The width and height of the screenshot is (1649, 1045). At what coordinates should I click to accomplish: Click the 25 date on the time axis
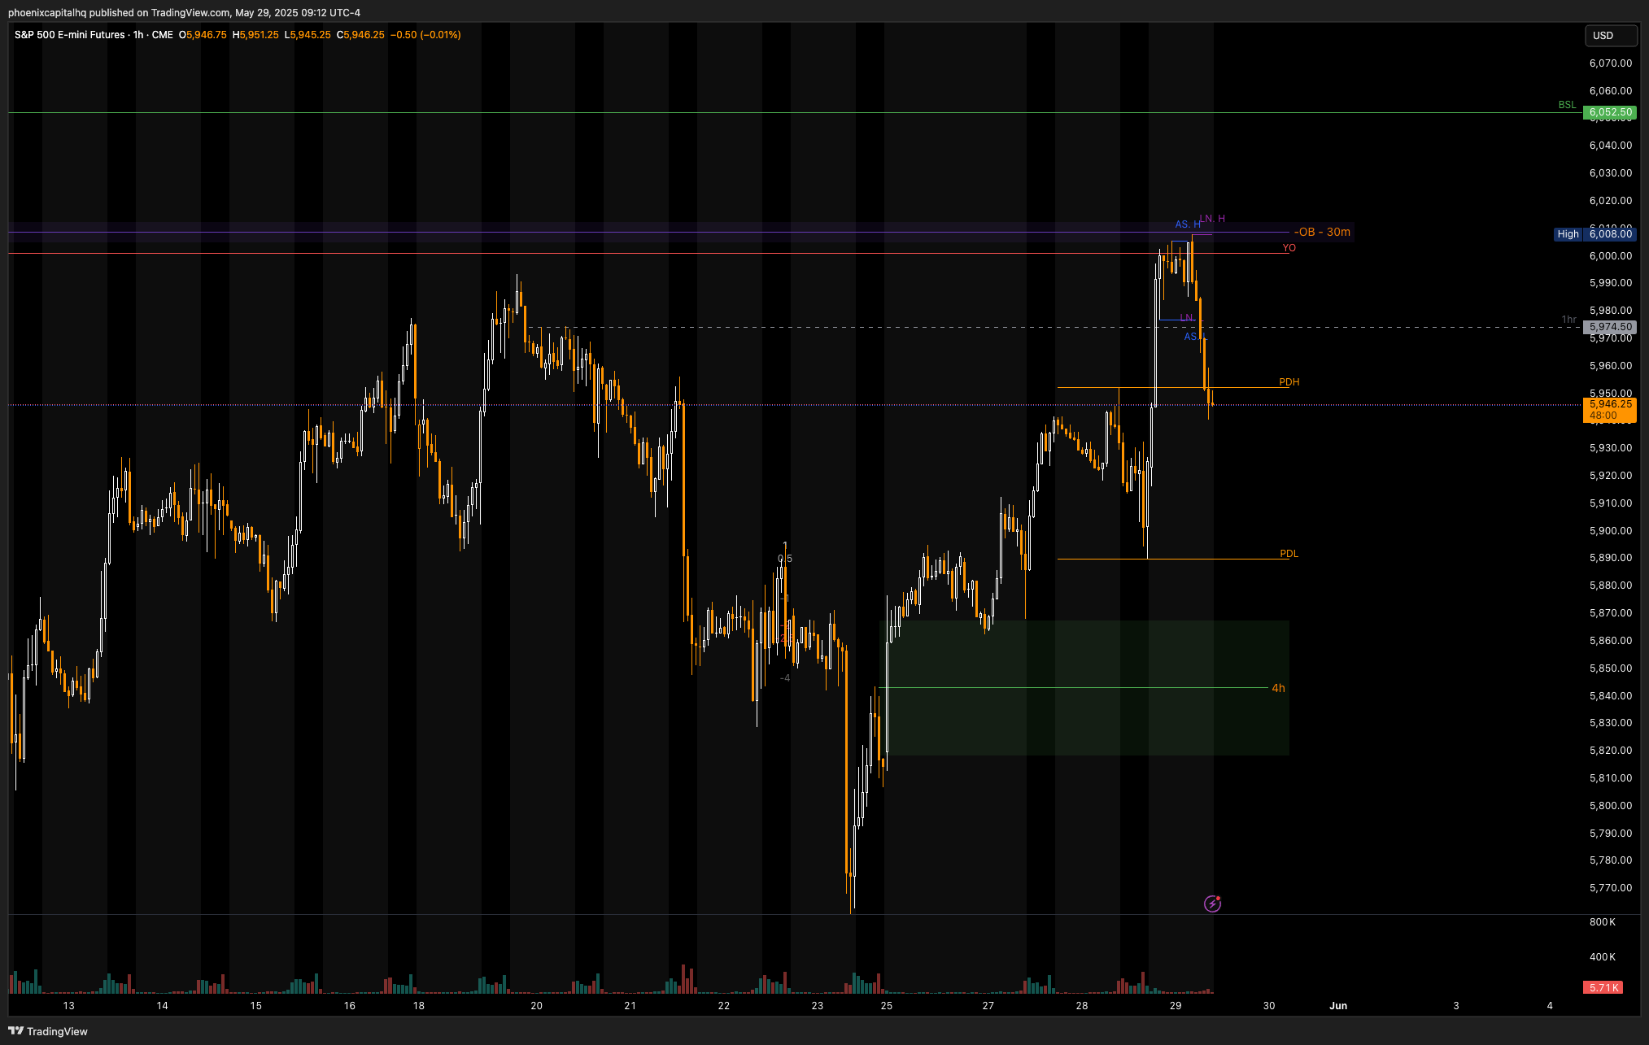click(886, 1006)
